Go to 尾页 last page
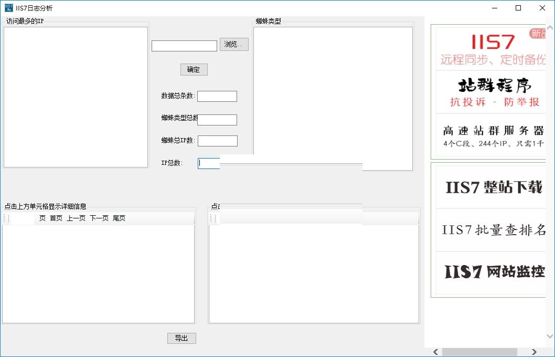Viewport: 555px width, 357px height. click(119, 218)
